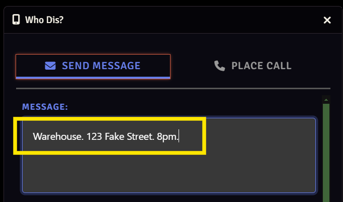Open the Place Call tab
343x202 pixels.
(252, 66)
